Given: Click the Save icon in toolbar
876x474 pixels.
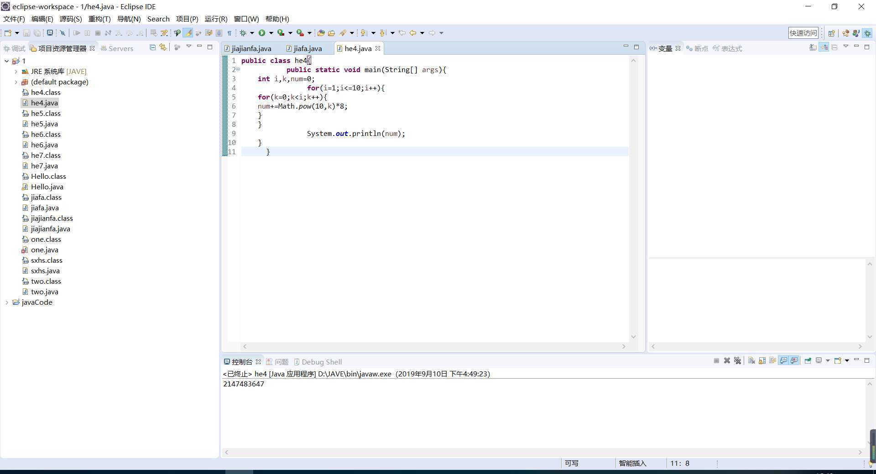Looking at the screenshot, I should 26,33.
